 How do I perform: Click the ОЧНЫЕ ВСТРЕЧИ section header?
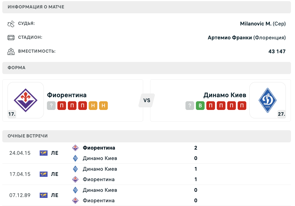28,136
